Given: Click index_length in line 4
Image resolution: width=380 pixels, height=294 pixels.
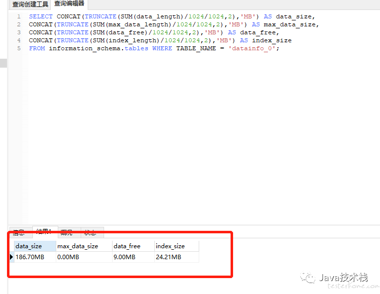Looking at the screenshot, I should click(132, 40).
